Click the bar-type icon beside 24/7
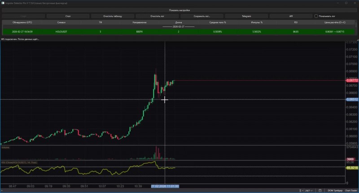Image resolution: width=359 pixels, height=193 pixels. 300,190
